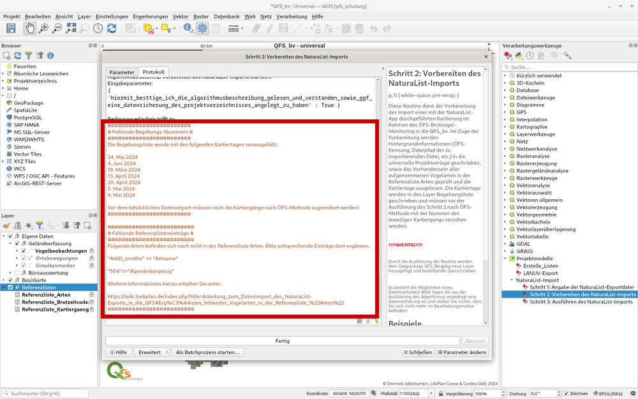638x399 pixels.
Task: Uncheck the Geländeerfassung group checkbox
Action: coord(17,243)
